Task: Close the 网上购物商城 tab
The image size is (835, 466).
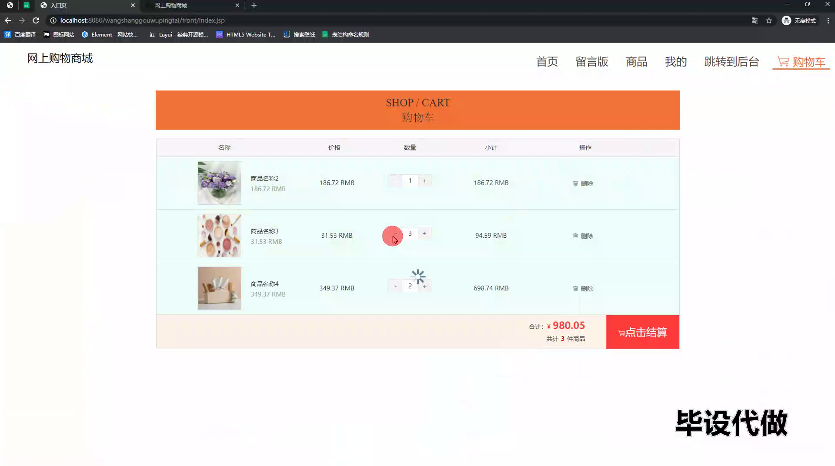Action: 237,5
